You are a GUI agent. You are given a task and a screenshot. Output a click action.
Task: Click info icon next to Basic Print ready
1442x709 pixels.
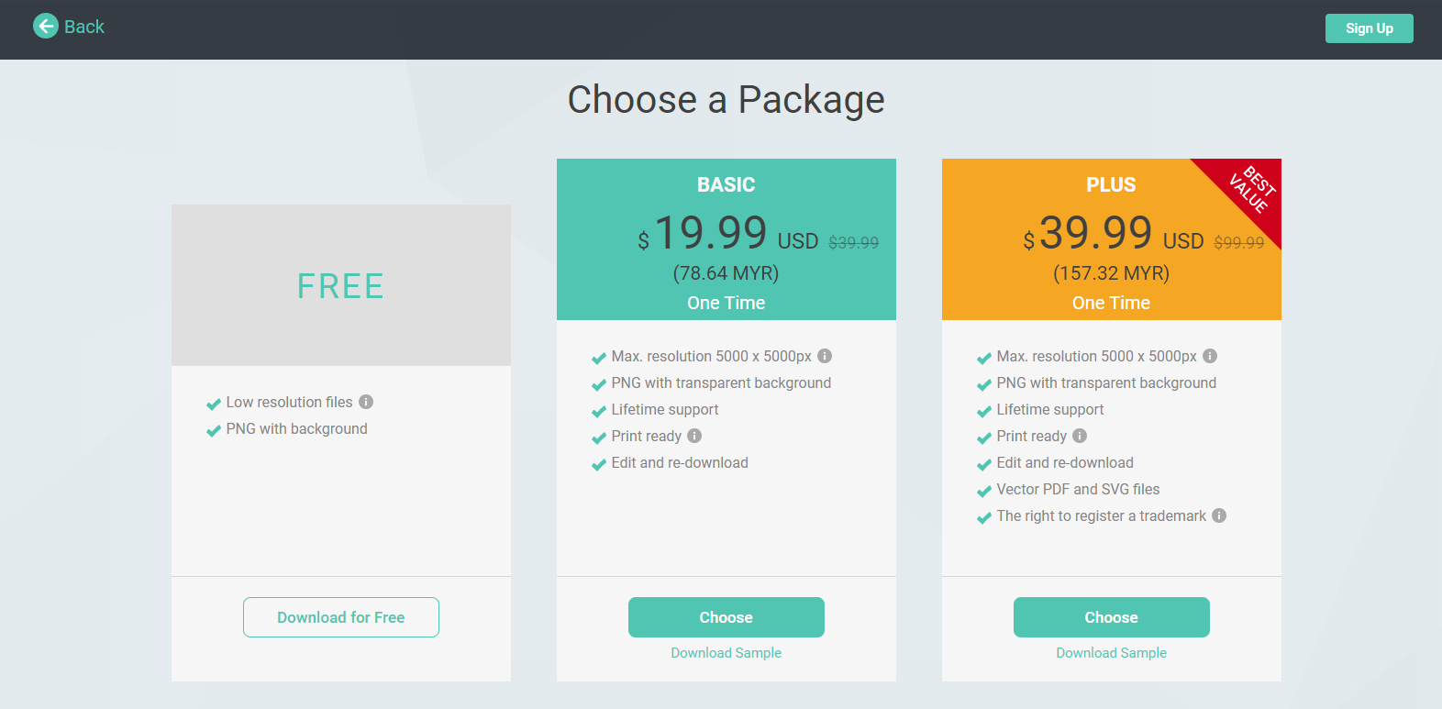coord(694,436)
